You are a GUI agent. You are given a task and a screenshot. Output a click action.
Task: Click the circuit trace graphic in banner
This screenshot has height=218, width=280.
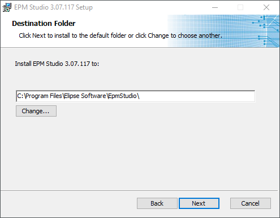click(268, 31)
